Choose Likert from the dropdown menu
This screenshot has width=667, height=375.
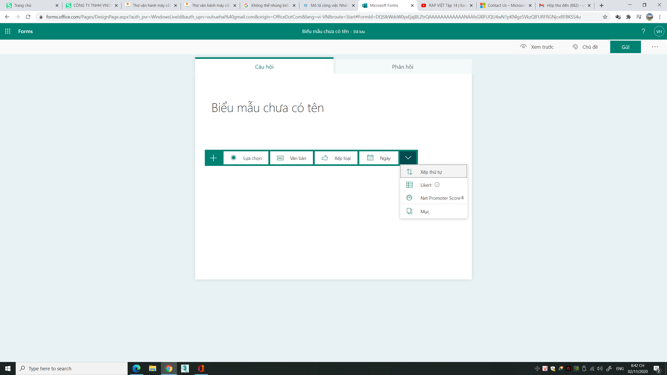[426, 185]
